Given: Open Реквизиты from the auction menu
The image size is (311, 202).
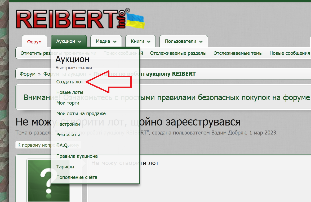Looking at the screenshot, I should pyautogui.click(x=68, y=135).
